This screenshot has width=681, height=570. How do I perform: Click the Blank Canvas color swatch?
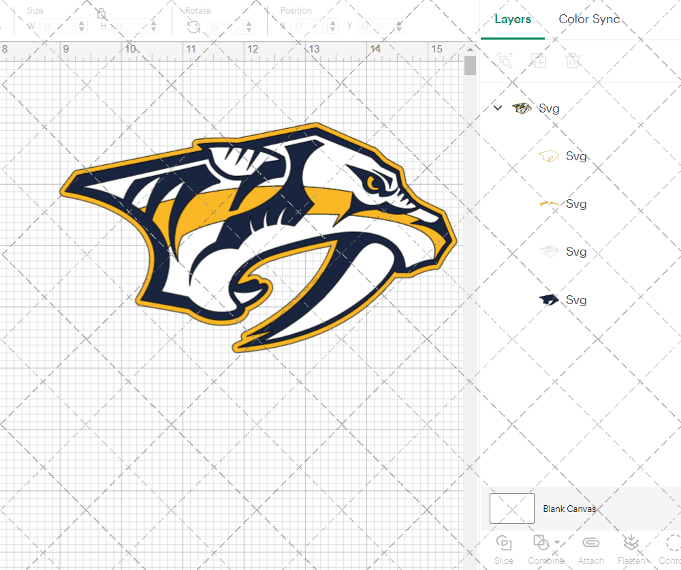(512, 509)
